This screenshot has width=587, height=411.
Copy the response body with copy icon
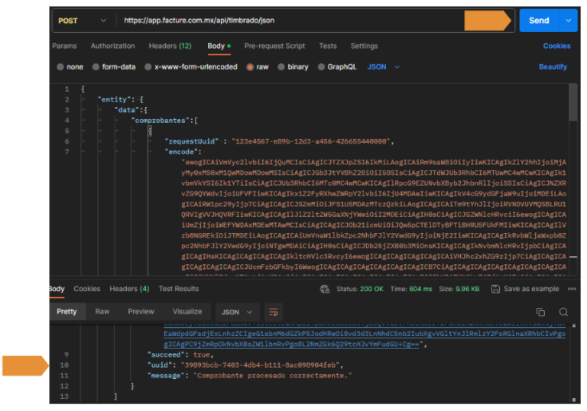pyautogui.click(x=540, y=312)
